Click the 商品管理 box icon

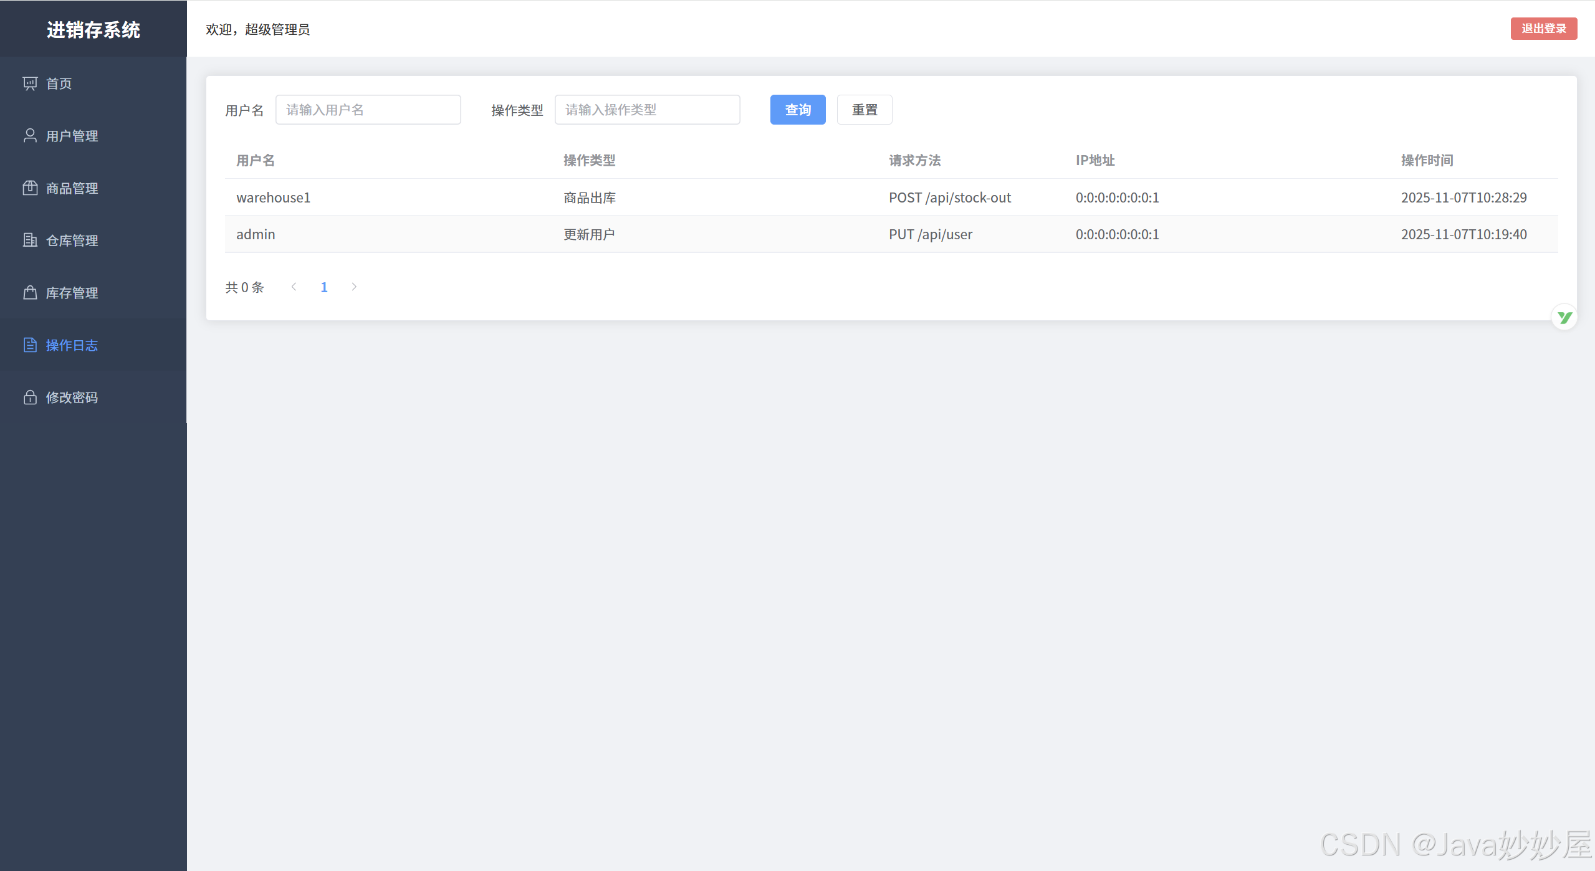click(x=30, y=188)
